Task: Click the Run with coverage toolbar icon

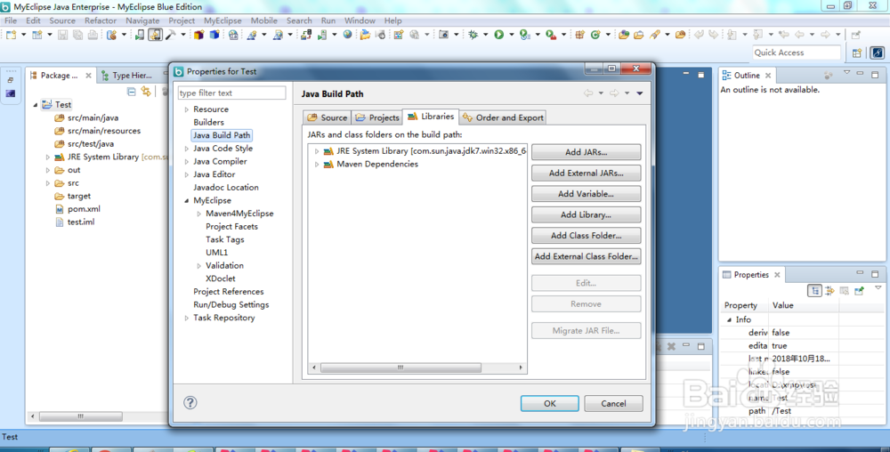Action: click(x=525, y=35)
